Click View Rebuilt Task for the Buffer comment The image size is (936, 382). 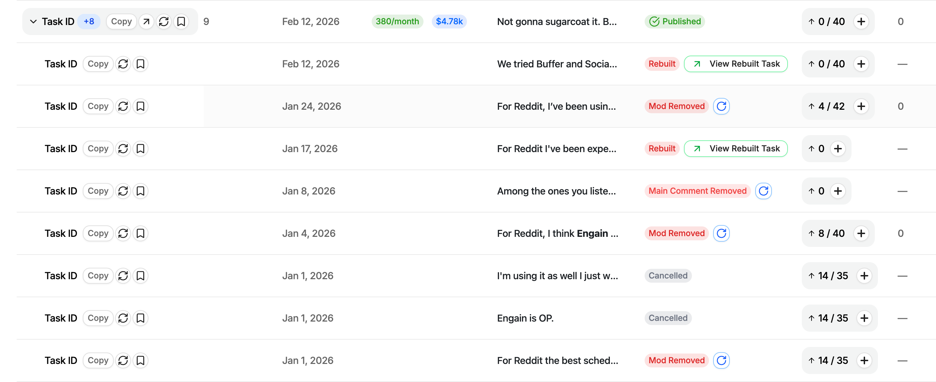click(x=735, y=64)
